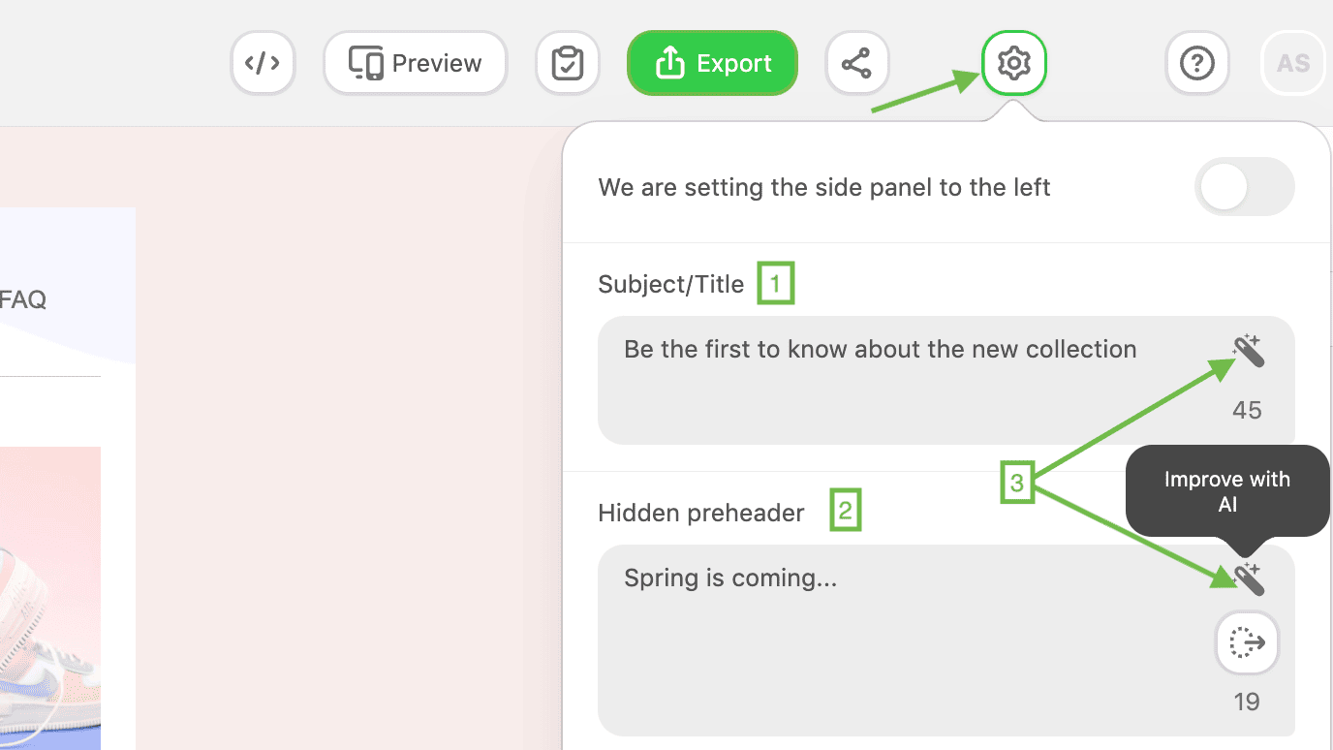Open the AS account avatar
The width and height of the screenshot is (1333, 750).
coord(1292,63)
